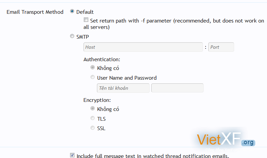The image size is (267, 158).
Task: Select the Default transport radio button
Action: pos(72,11)
